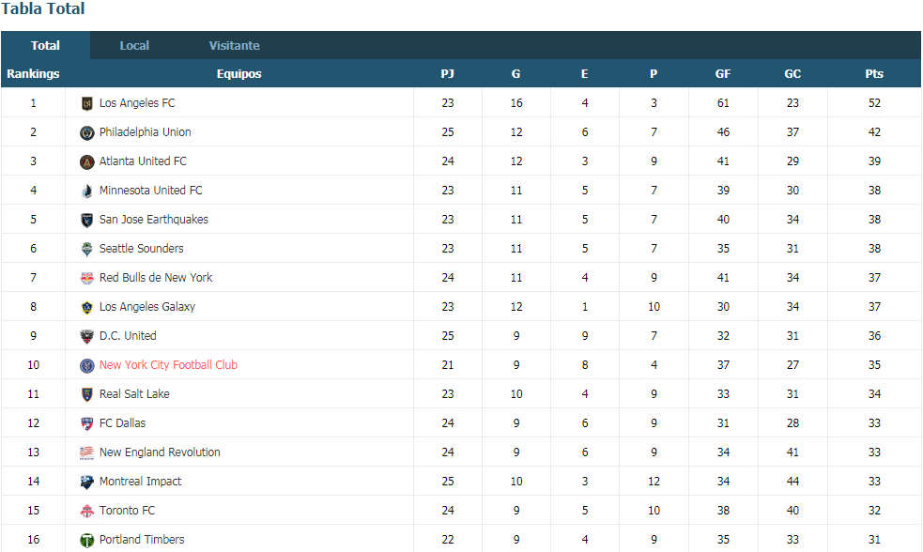Open the Real Salt Lake team link
Viewport: 923px width, 552px height.
(x=134, y=394)
